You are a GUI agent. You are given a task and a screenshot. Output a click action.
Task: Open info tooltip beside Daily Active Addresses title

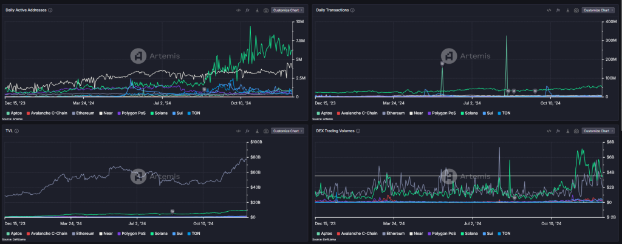pos(50,10)
